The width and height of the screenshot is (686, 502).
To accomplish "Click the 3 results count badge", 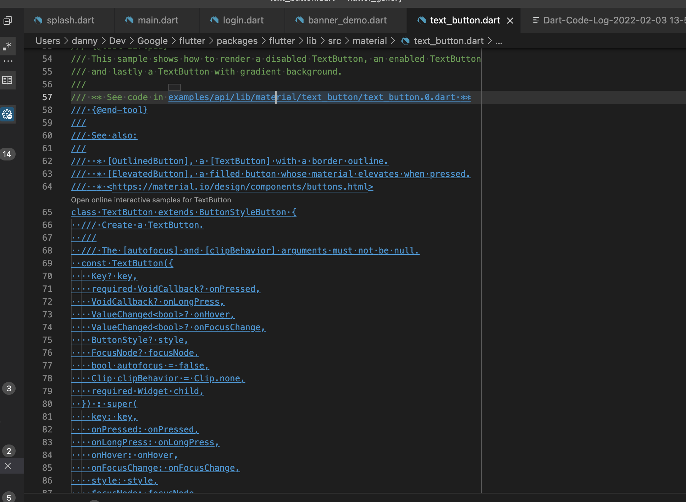I will [9, 388].
